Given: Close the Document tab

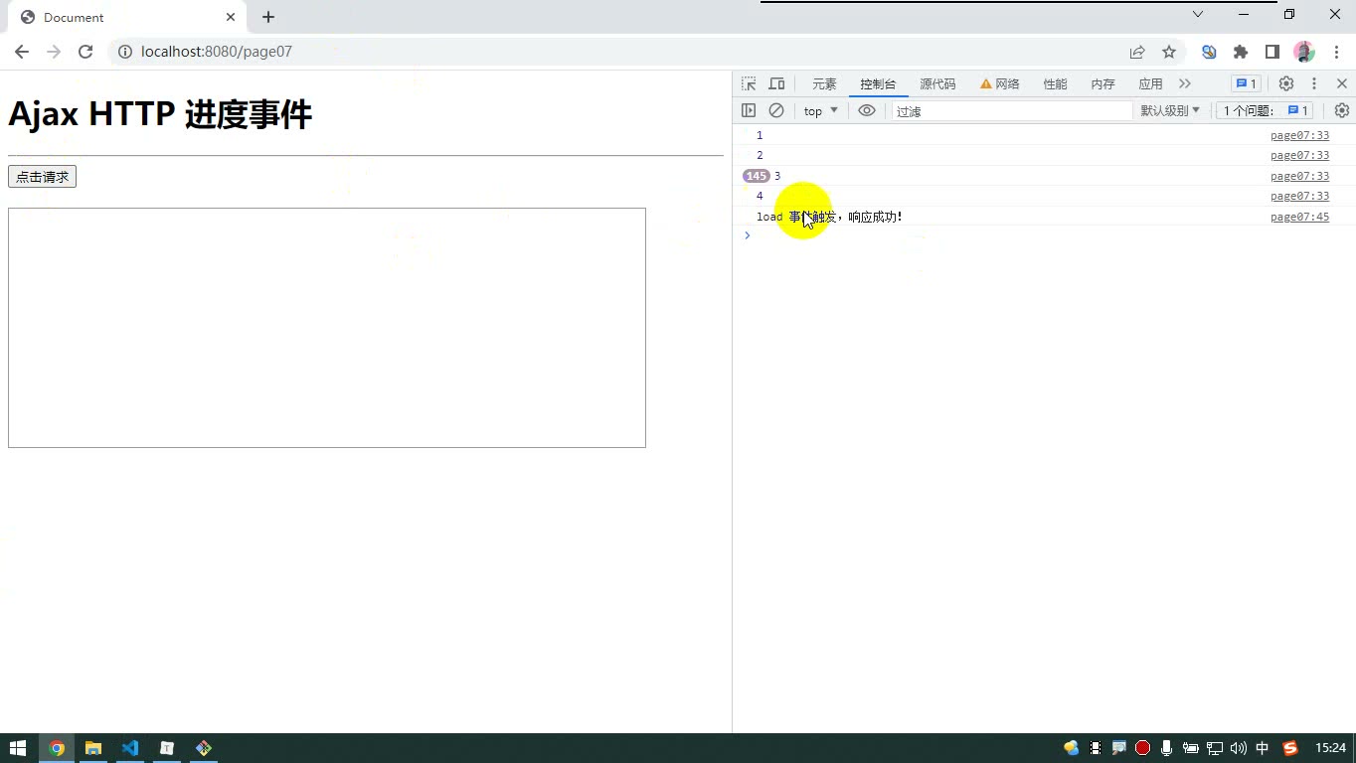Looking at the screenshot, I should click(231, 17).
